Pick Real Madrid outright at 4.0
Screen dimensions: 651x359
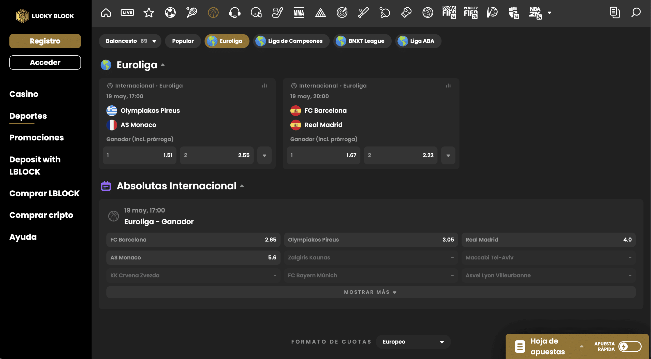tap(549, 240)
